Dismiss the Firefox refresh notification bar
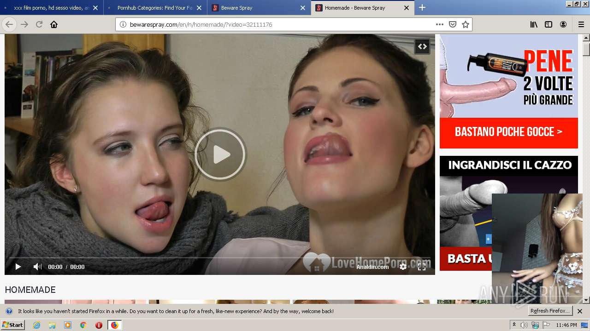This screenshot has height=331, width=590. 580,311
